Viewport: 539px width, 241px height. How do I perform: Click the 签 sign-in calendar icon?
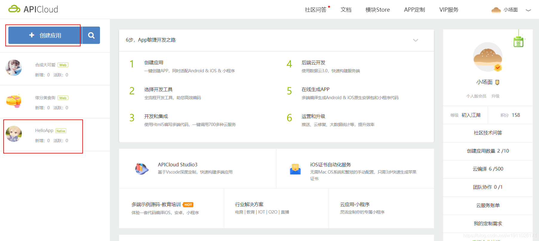coord(519,42)
